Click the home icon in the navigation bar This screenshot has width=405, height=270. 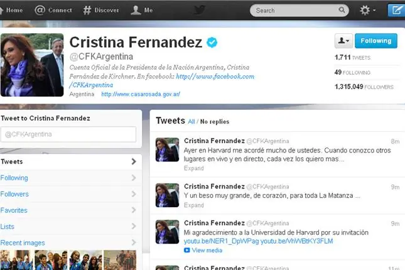(1, 10)
